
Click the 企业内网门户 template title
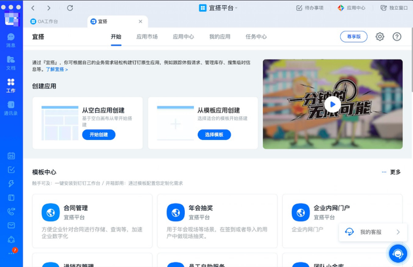coord(332,208)
